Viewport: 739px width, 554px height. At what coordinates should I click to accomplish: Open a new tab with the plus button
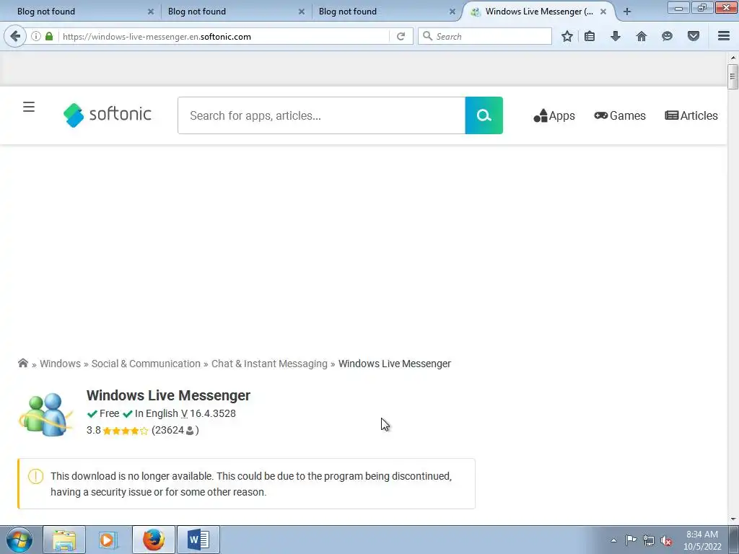(627, 12)
